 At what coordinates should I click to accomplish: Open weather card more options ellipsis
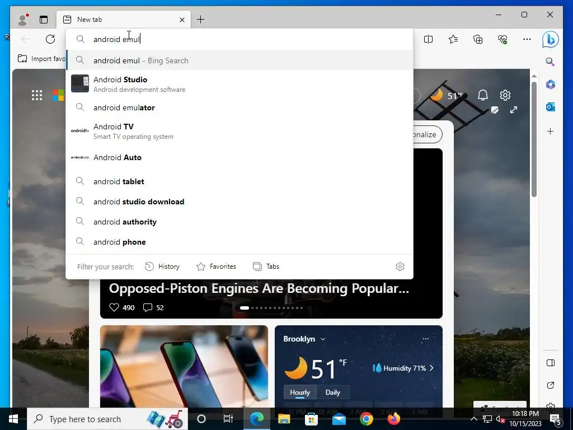point(426,339)
